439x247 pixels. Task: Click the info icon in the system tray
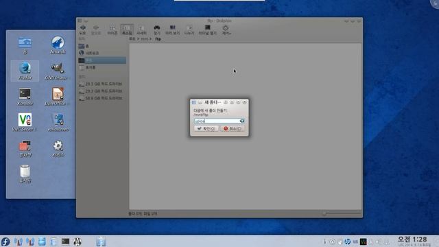click(324, 242)
